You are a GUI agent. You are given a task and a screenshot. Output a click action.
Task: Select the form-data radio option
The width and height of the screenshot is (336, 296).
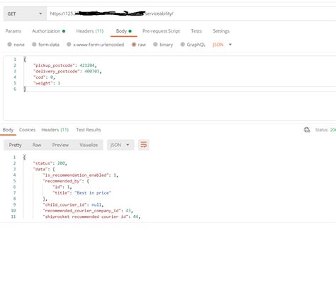pos(34,44)
